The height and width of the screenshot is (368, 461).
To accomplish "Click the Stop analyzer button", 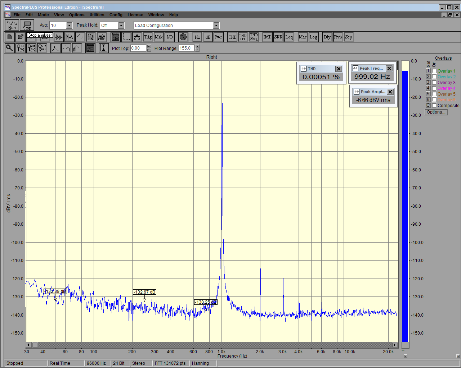I will pyautogui.click(x=27, y=25).
